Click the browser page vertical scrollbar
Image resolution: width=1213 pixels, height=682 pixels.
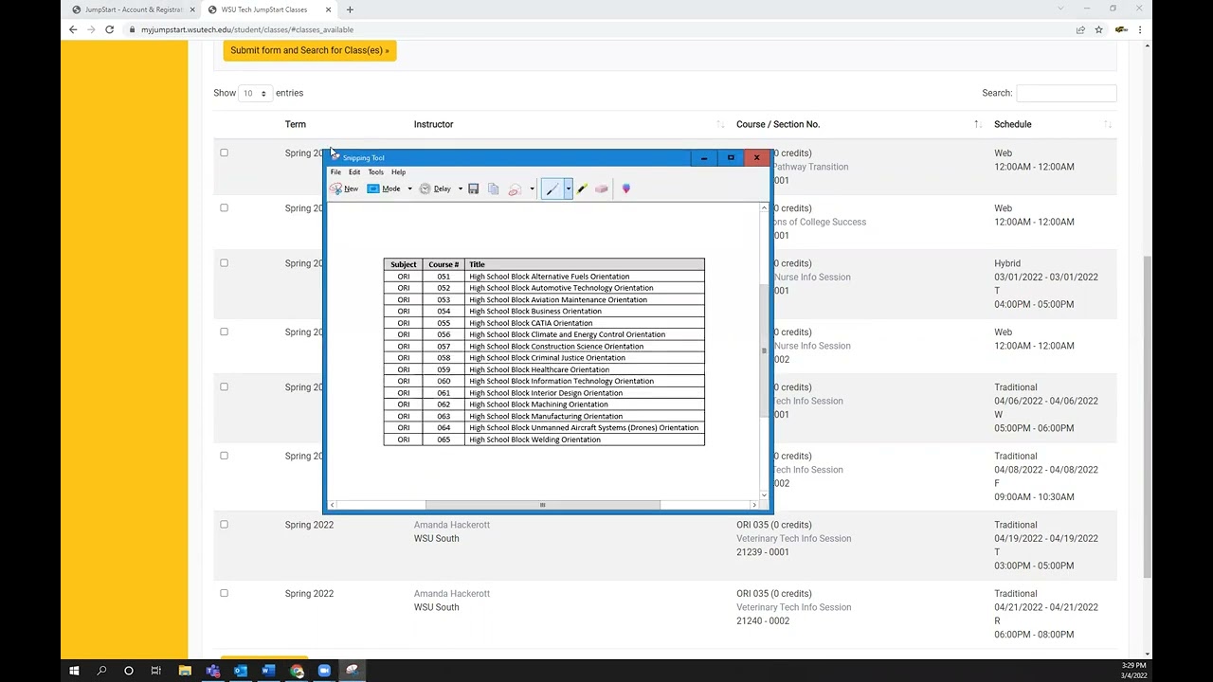pyautogui.click(x=1148, y=417)
